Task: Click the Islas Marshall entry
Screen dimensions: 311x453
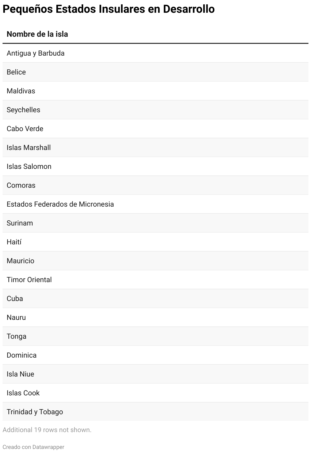Action: pos(29,148)
